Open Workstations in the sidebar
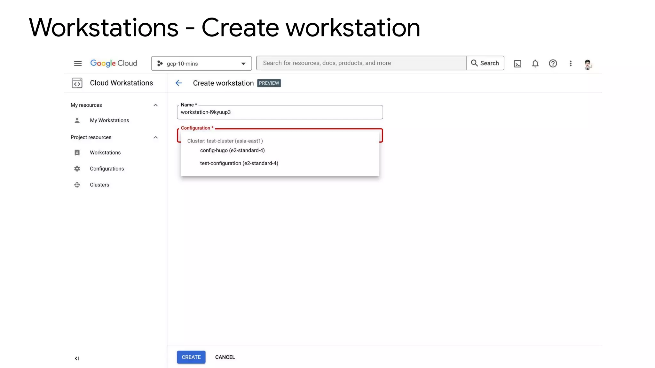 [105, 153]
